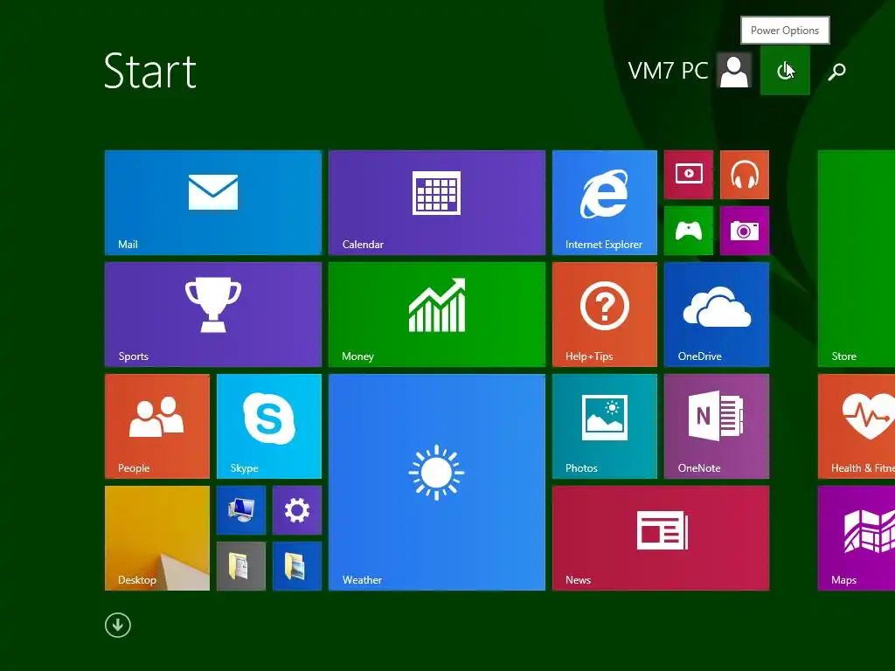Open the Store tile

(x=857, y=259)
